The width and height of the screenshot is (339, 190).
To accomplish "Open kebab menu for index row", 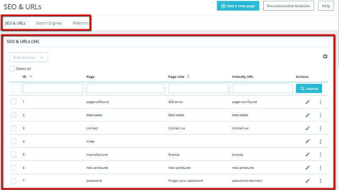I will tap(320, 141).
